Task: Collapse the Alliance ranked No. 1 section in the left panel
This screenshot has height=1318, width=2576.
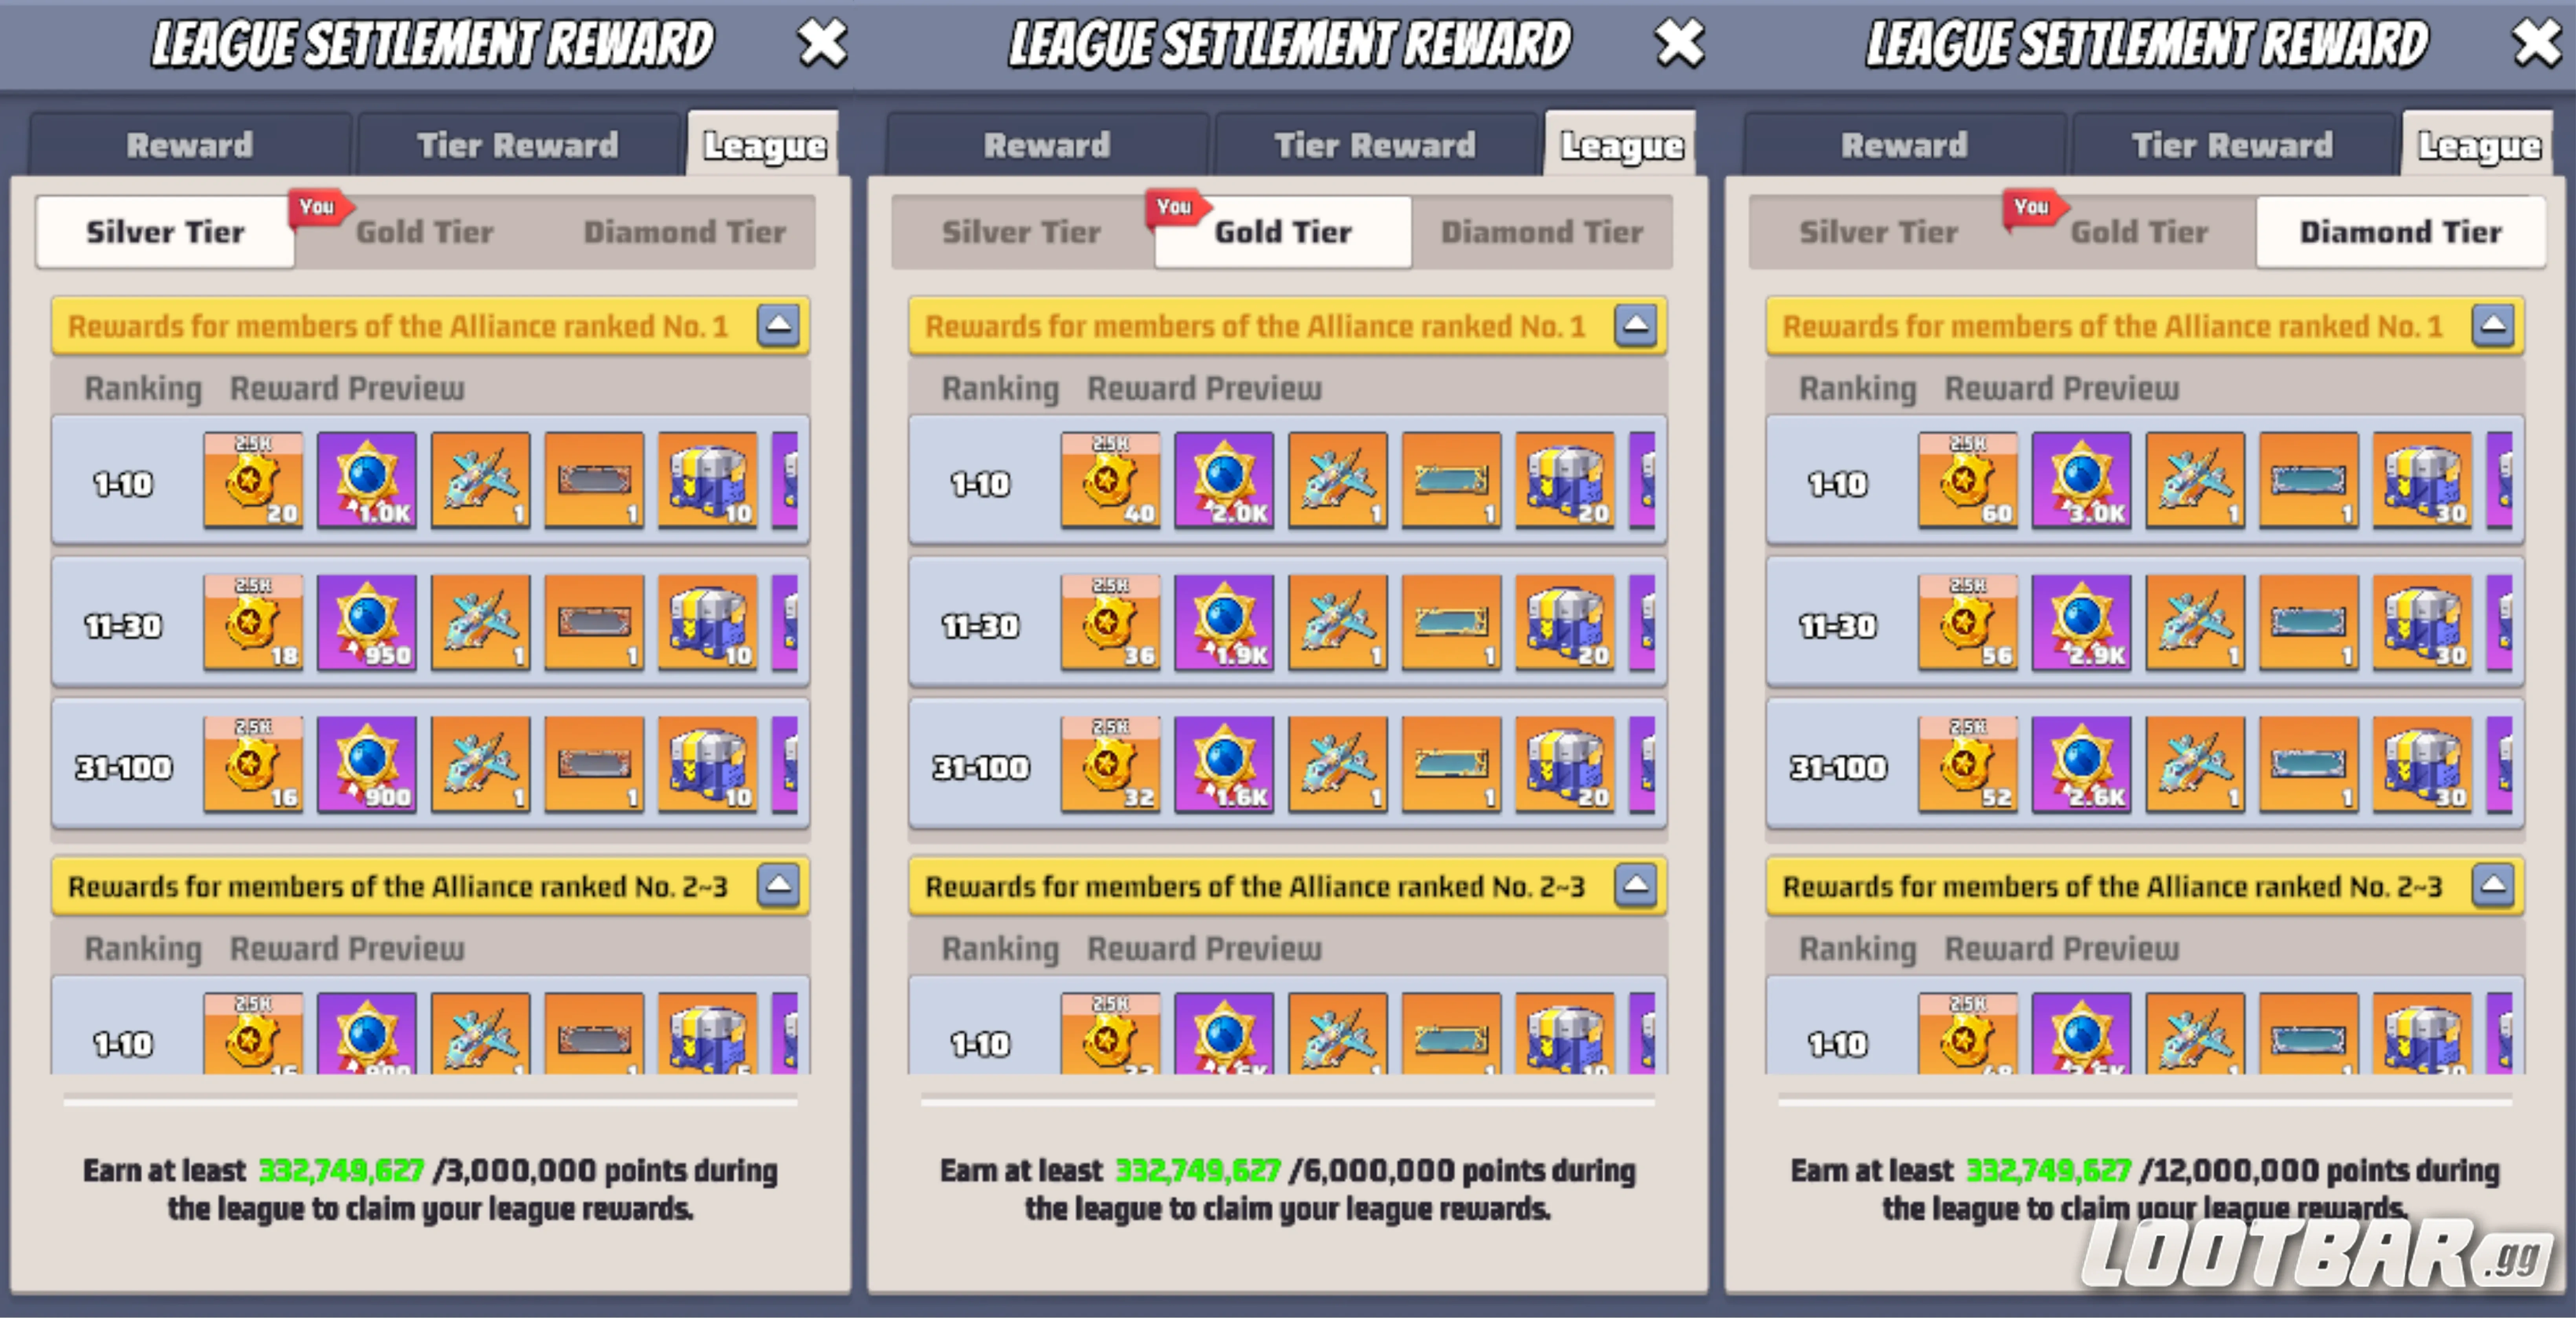Action: [x=778, y=325]
